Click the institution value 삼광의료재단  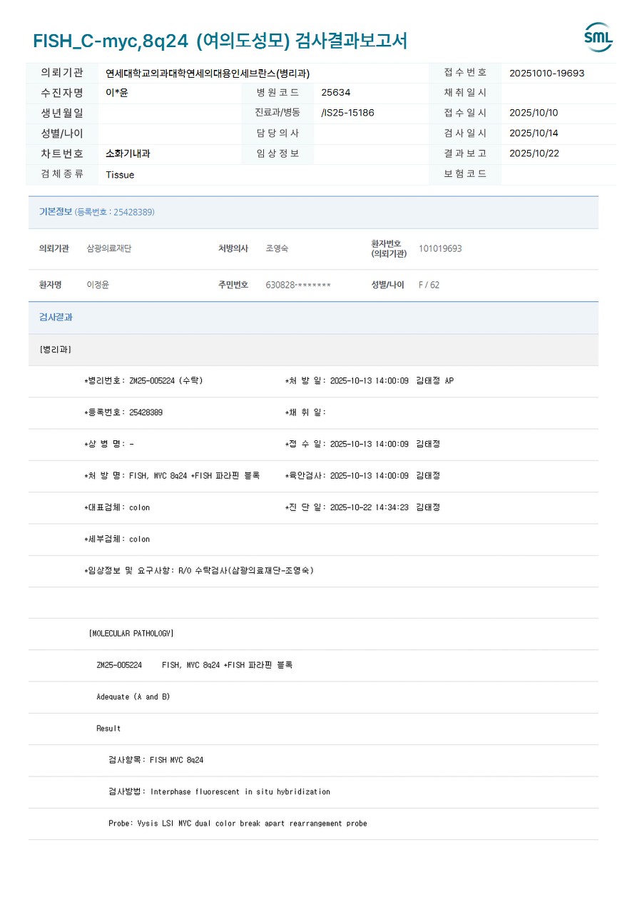(x=109, y=248)
